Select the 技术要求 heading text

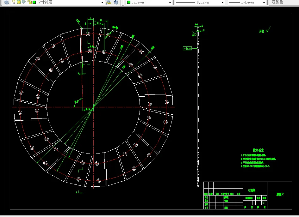point(258,150)
